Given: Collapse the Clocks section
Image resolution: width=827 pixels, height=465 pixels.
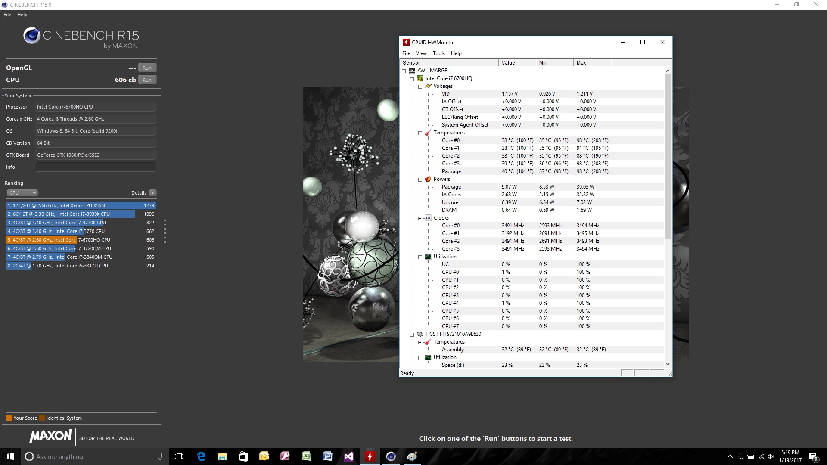Looking at the screenshot, I should pos(420,218).
